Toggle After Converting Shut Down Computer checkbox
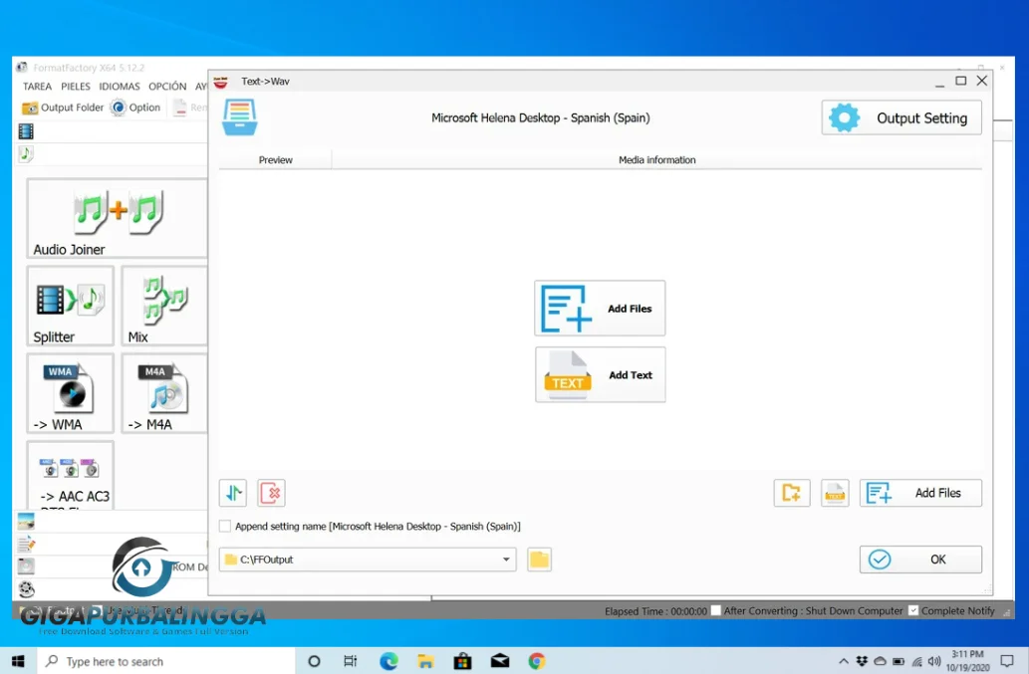1029x674 pixels. (716, 610)
